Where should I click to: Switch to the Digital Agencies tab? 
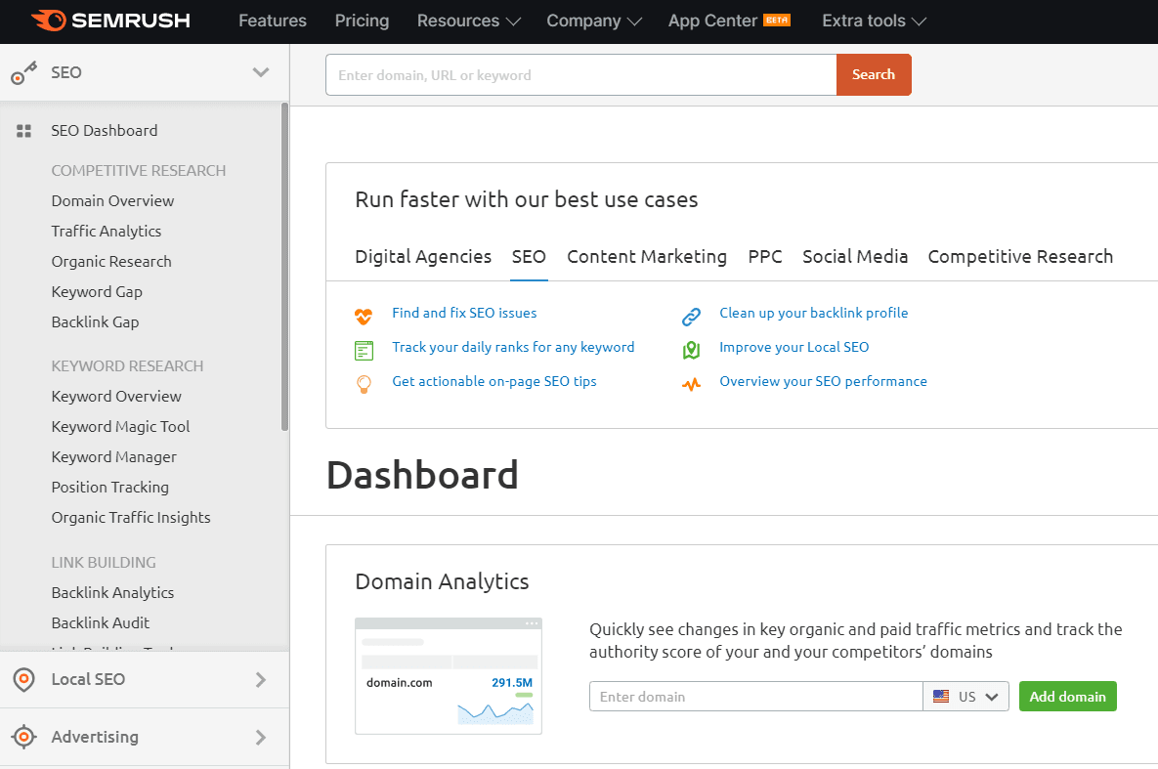coord(423,256)
